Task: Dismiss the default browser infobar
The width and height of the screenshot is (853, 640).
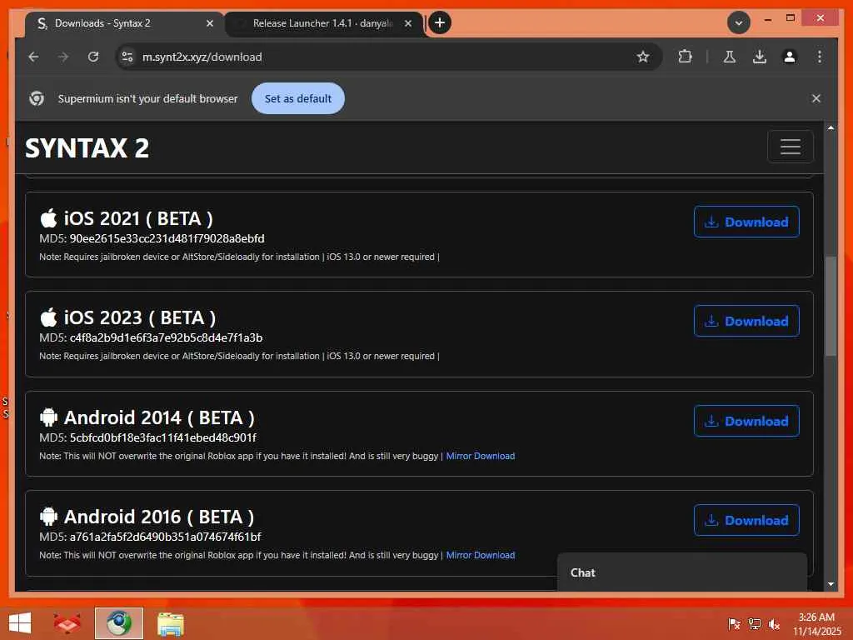Action: click(816, 98)
